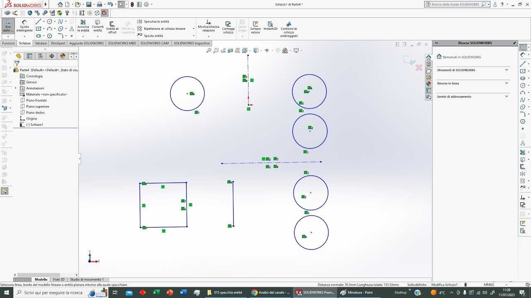Open Design Library task pane icon
Screen dimensions: 531x298
point(429,64)
